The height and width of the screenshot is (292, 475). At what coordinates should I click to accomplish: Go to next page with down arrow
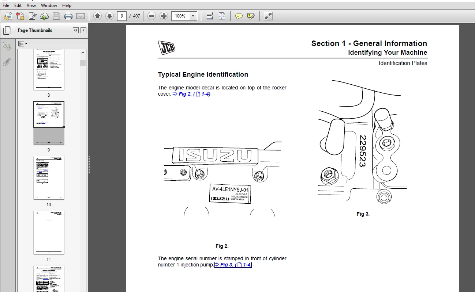(x=109, y=16)
